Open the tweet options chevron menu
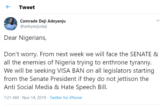160x107 pixels. (x=158, y=21)
